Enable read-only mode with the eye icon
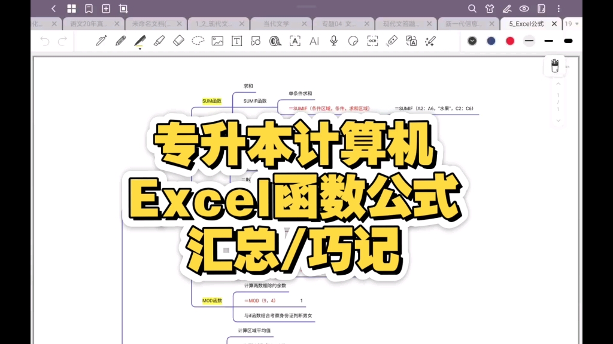The width and height of the screenshot is (613, 344). (x=524, y=9)
